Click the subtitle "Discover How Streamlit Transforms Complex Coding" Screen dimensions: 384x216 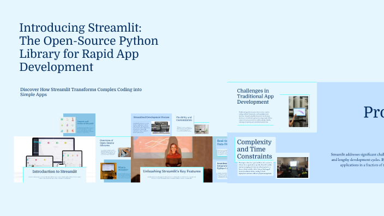click(x=81, y=92)
